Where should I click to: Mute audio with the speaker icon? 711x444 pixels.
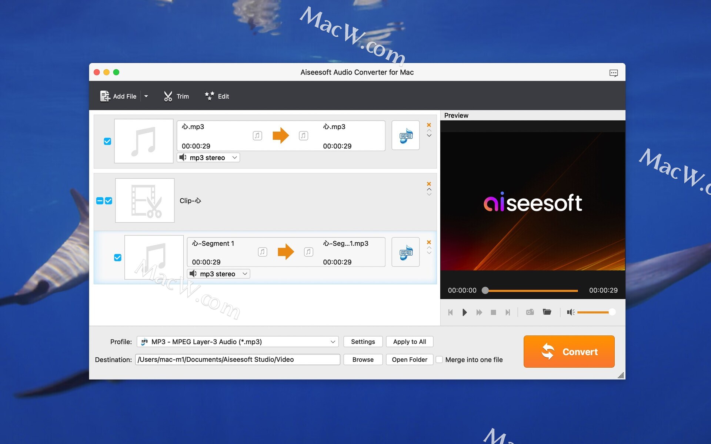click(x=570, y=312)
